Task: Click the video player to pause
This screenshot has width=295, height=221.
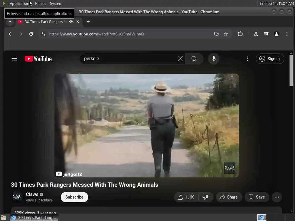Action: point(147,125)
